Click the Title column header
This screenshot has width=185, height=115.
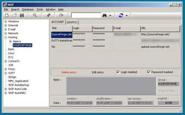[x=62, y=29]
